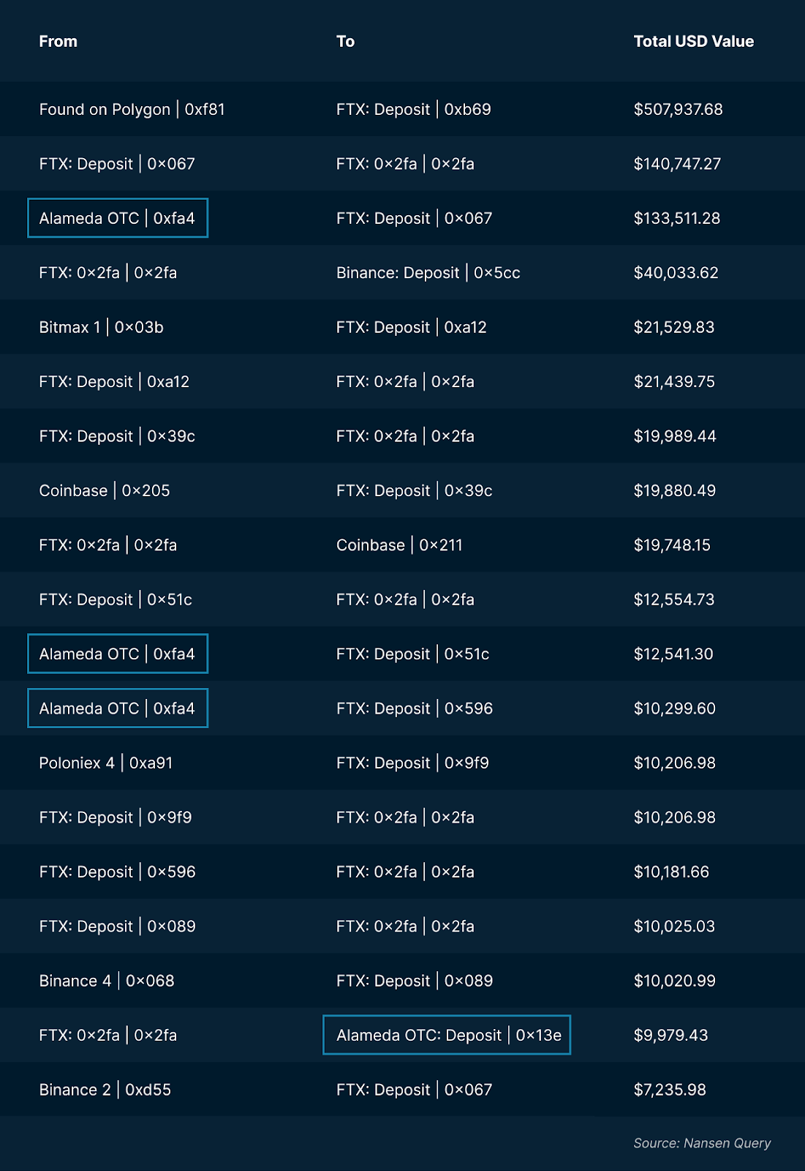Viewport: 805px width, 1171px height.
Task: Click the Source: Nansen Query caption
Action: tap(702, 1143)
